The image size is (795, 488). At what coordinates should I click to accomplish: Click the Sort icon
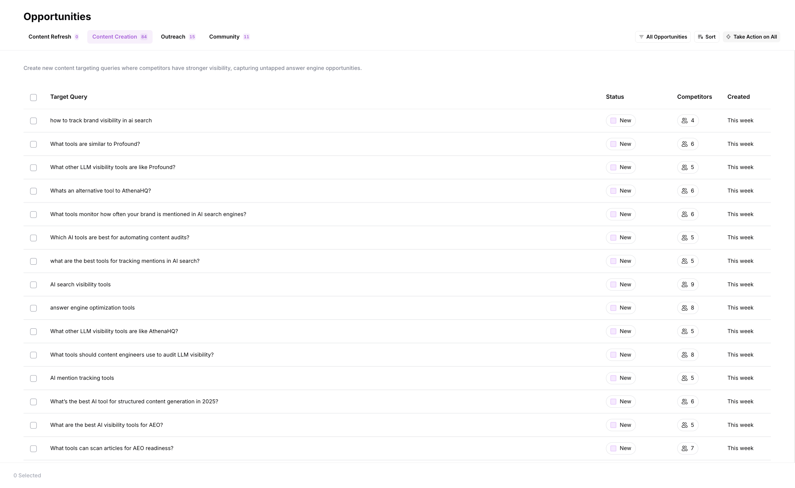(x=700, y=37)
